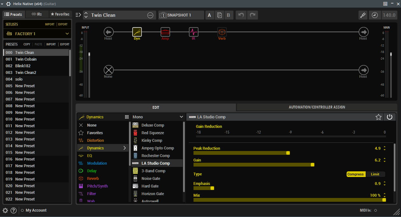Expand the SNAPSHOT 1 selector
Viewport: 401px width, 217px height.
(181, 15)
